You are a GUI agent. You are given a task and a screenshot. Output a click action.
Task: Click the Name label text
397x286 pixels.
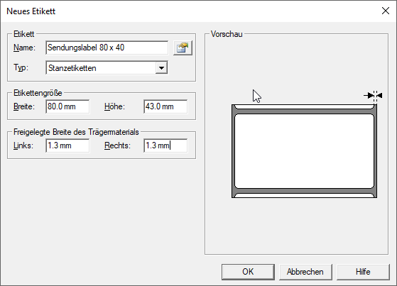24,48
